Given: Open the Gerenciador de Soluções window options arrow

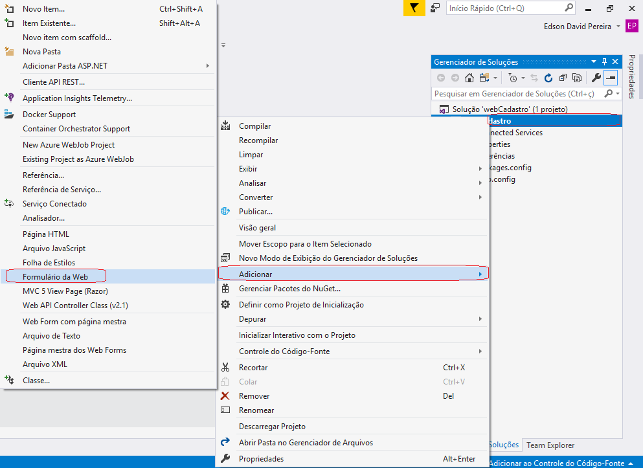Looking at the screenshot, I should (593, 61).
